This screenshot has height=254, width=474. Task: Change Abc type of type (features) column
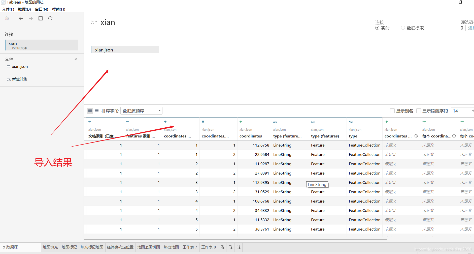point(313,122)
